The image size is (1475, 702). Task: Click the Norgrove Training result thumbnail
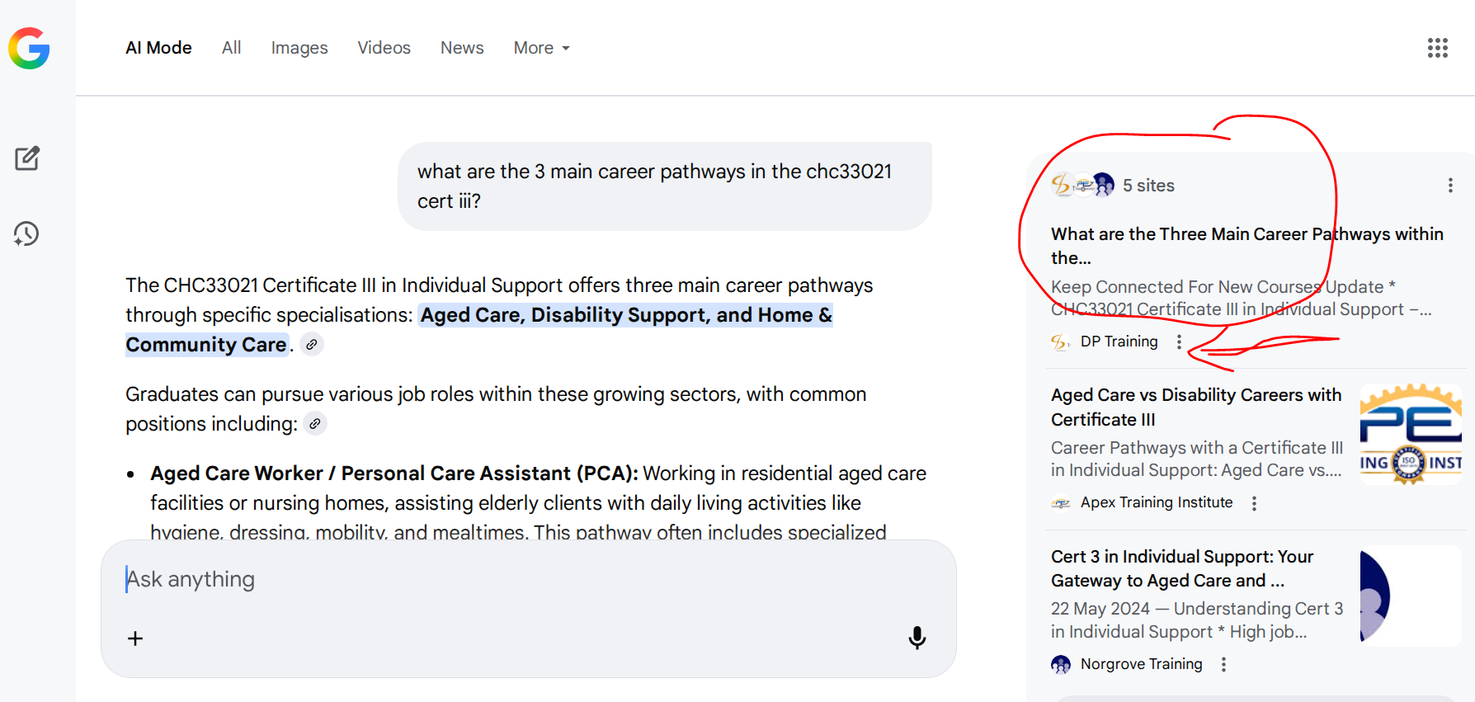[1411, 596]
